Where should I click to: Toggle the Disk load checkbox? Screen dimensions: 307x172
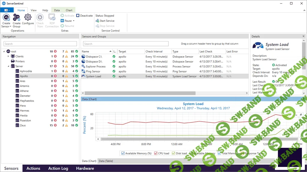173,153
